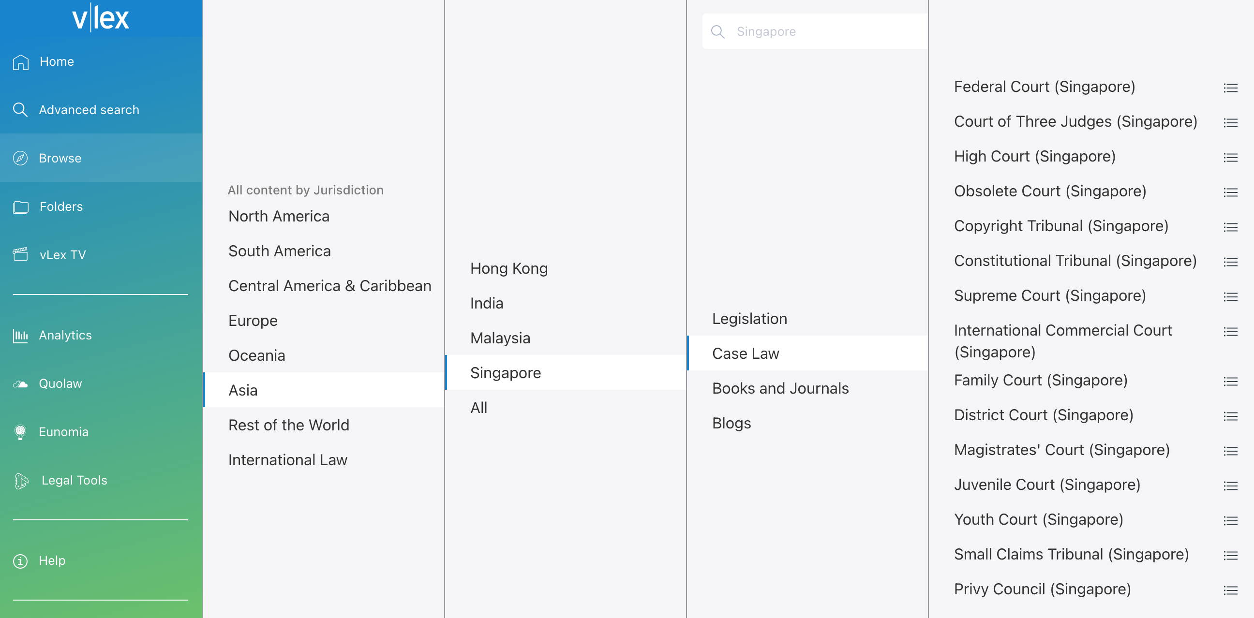
Task: Focus the Singapore search field
Action: pos(815,31)
